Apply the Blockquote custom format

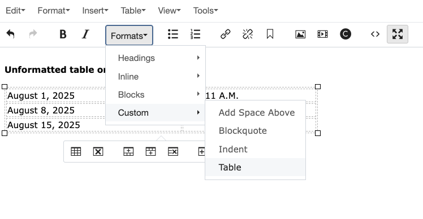coord(255,130)
